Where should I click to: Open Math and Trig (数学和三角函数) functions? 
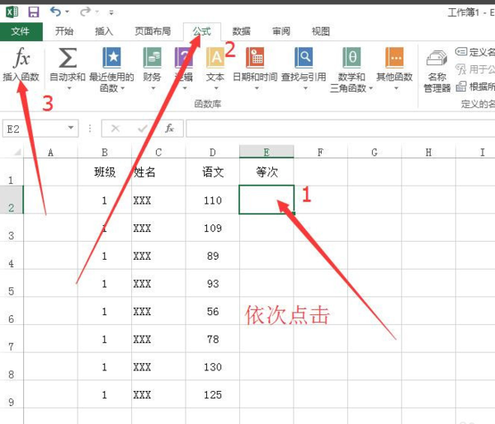pos(351,59)
